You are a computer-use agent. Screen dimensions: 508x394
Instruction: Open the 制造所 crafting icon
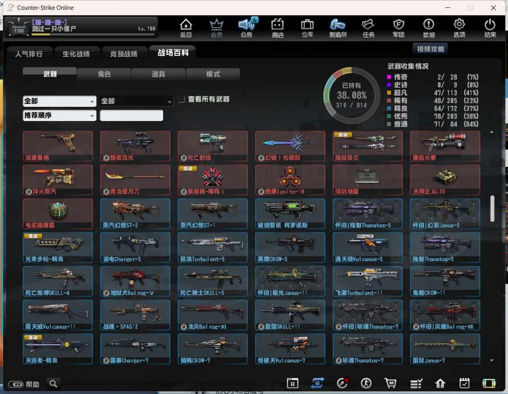click(x=338, y=28)
